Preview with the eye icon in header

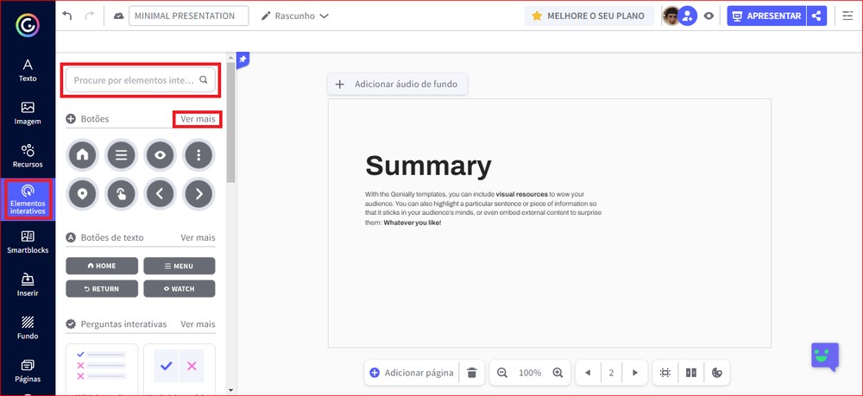coord(709,16)
